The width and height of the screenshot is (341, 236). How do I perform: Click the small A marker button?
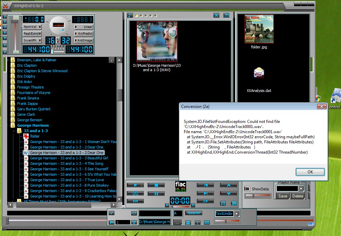167,205
